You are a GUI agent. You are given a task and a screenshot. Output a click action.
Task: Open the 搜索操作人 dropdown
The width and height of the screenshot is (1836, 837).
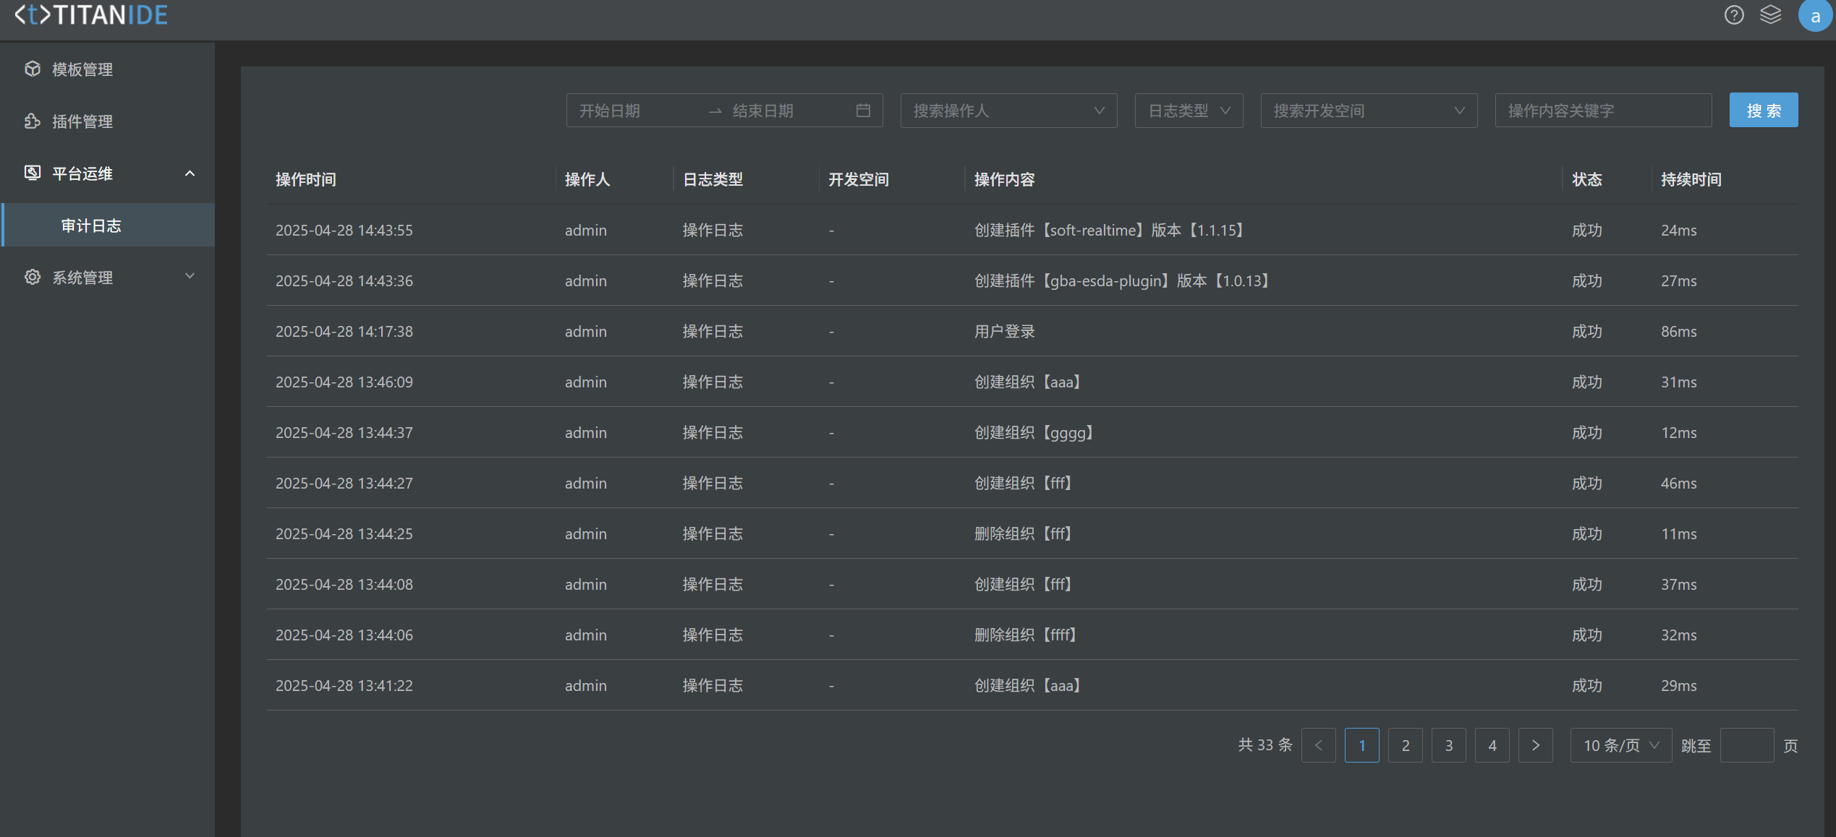coord(1008,111)
